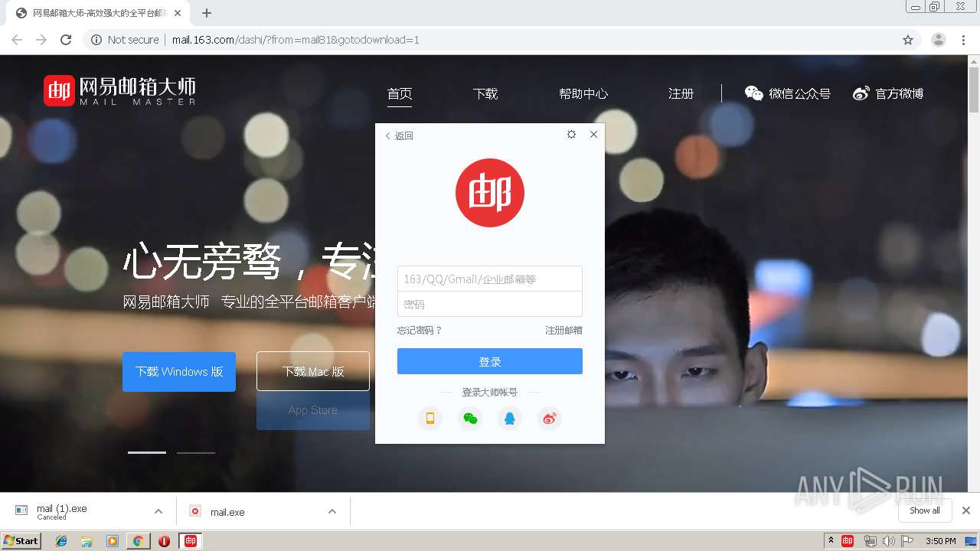
Task: Open network icon in system tray
Action: point(870,541)
